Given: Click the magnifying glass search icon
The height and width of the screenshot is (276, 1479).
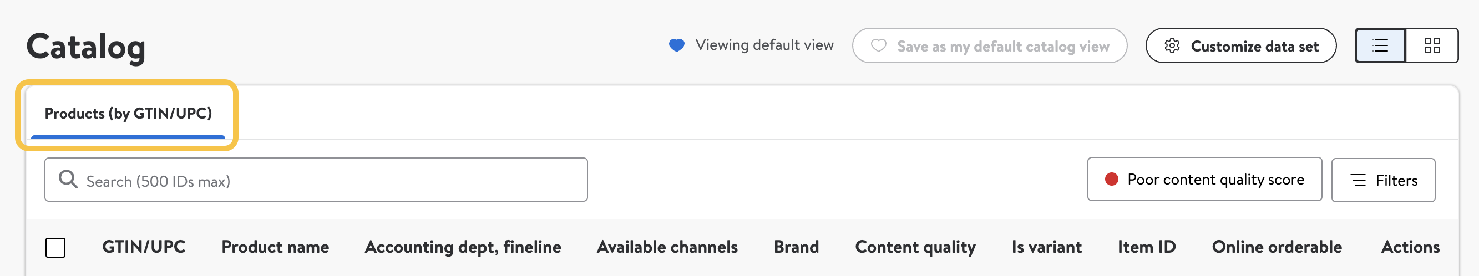Looking at the screenshot, I should pos(68,179).
